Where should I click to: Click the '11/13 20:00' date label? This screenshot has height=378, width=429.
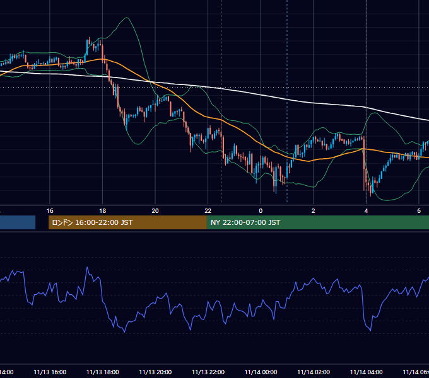pos(155,372)
